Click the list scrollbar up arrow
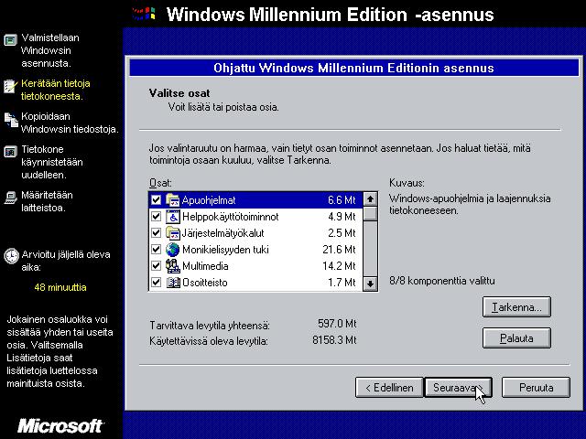 point(370,199)
